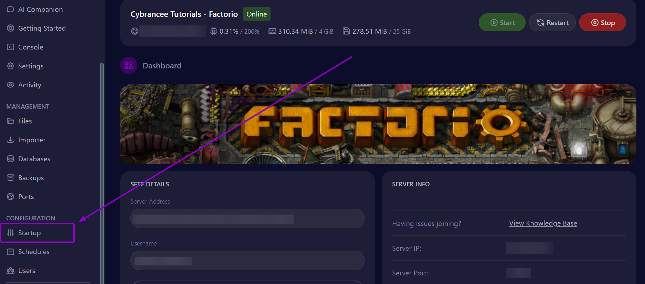
Task: Click the Activity eye icon
Action: (x=11, y=85)
